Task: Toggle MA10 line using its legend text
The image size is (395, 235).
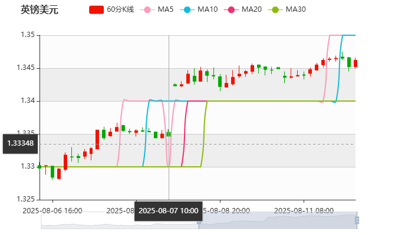Action: click(208, 9)
